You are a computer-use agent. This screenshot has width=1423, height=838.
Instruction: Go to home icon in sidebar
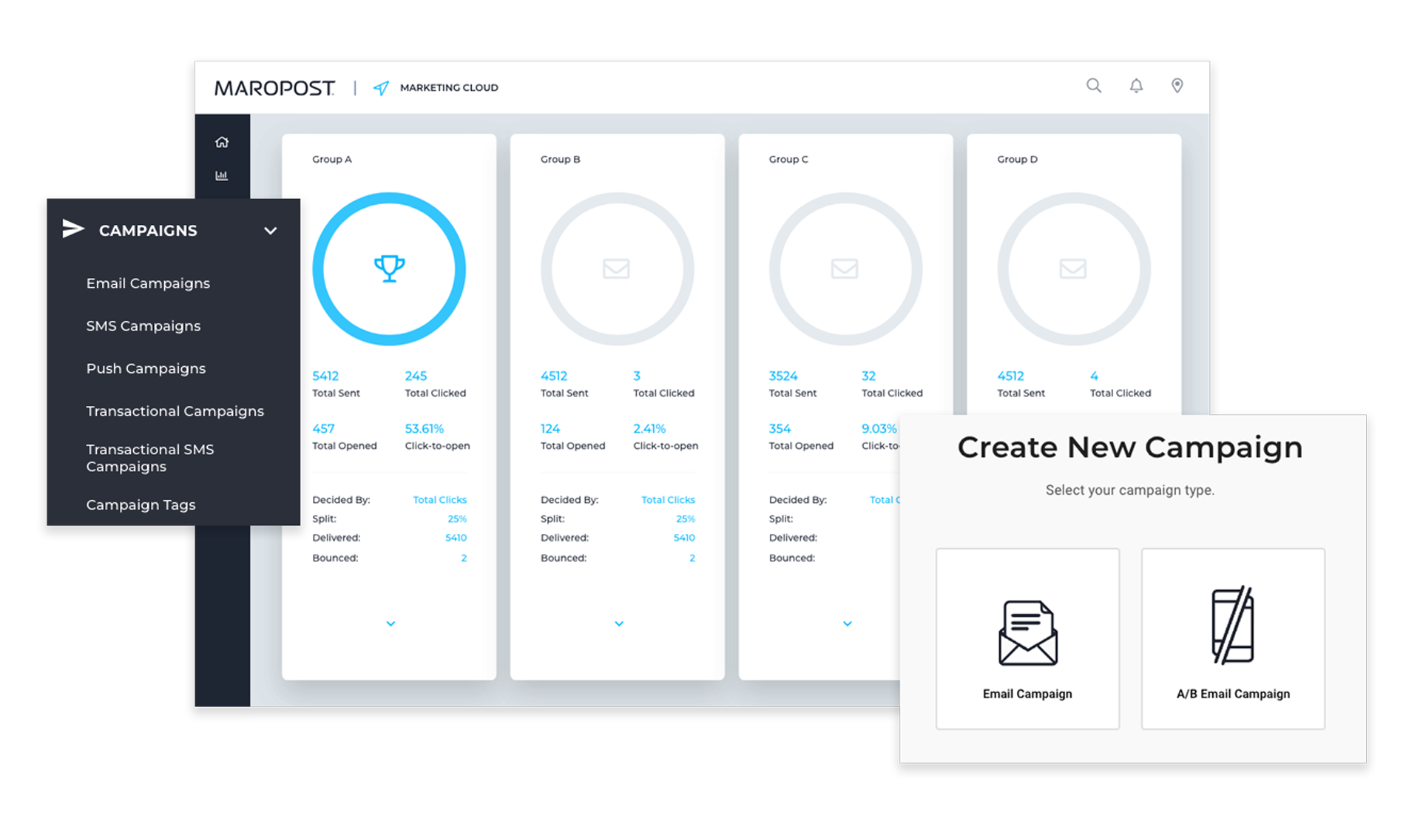tap(222, 142)
